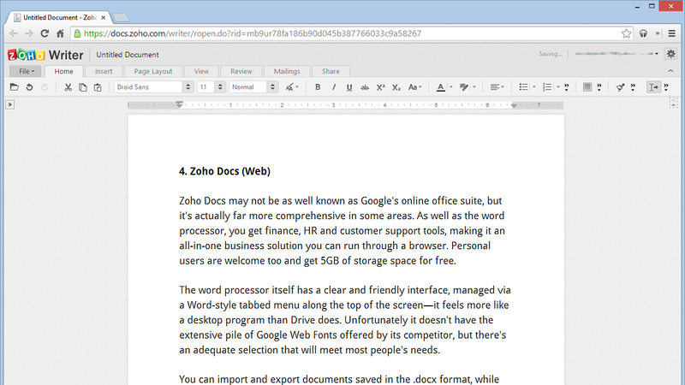This screenshot has width=685, height=385.
Task: Switch to the Insert tab
Action: (104, 71)
